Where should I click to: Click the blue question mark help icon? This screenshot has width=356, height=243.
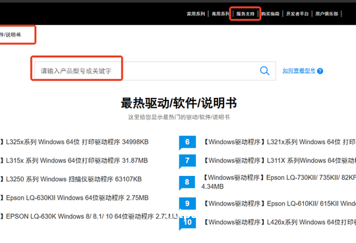(320, 71)
